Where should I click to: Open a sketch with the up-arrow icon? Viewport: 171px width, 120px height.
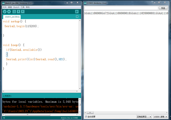(x=19, y=11)
